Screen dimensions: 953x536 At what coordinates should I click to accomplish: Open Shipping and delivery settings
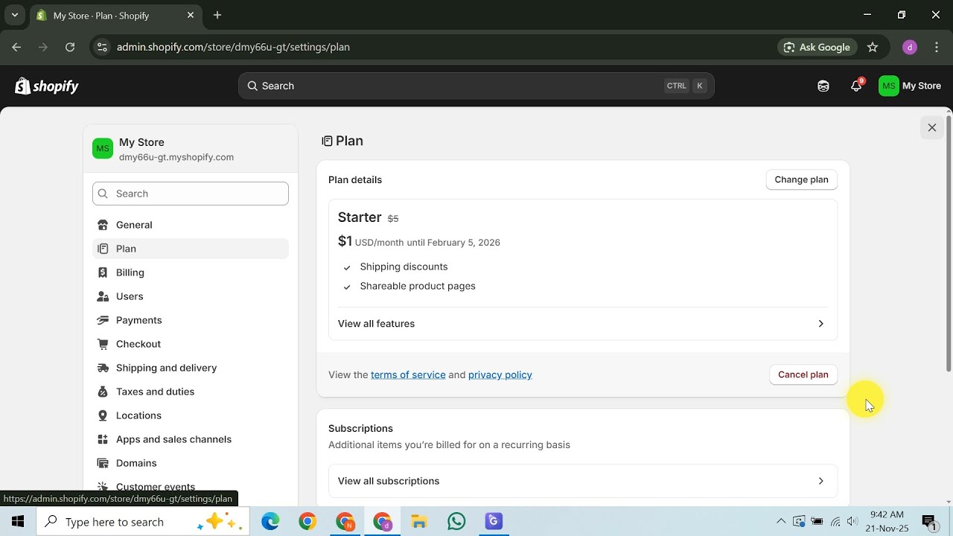(191, 368)
